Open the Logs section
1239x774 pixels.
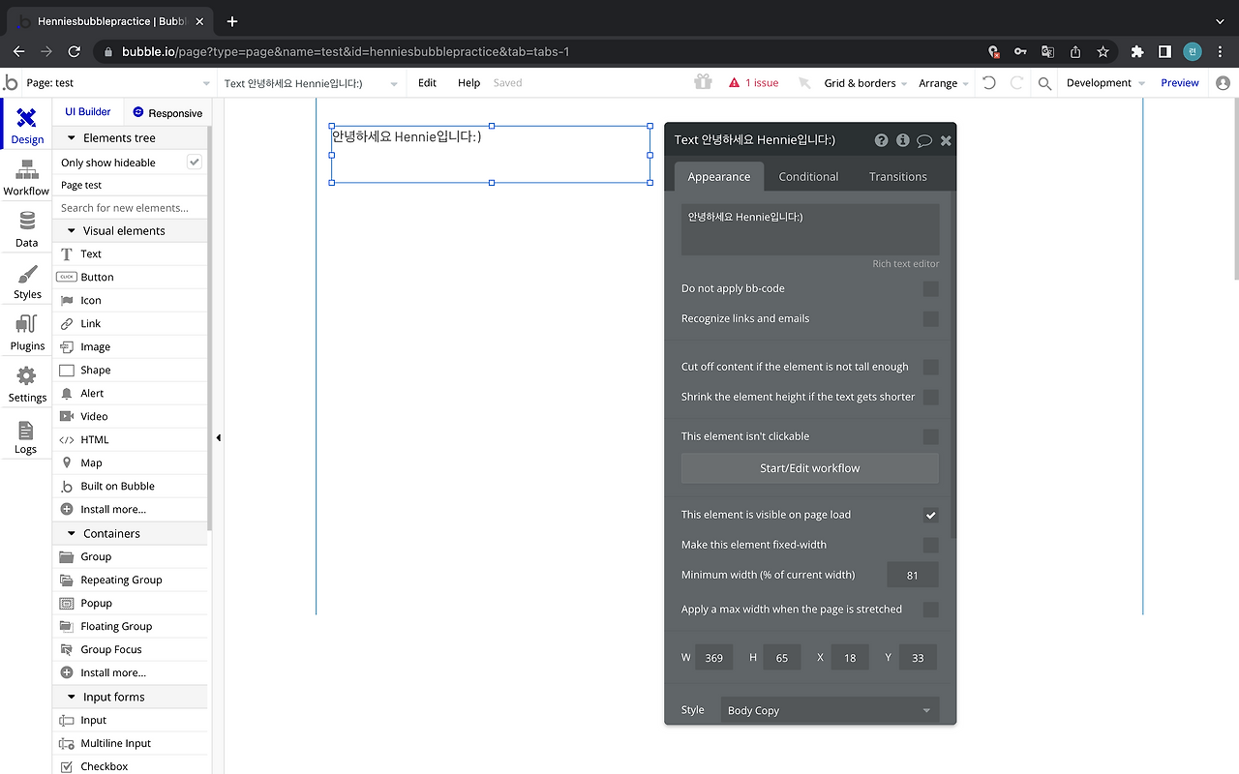point(26,437)
